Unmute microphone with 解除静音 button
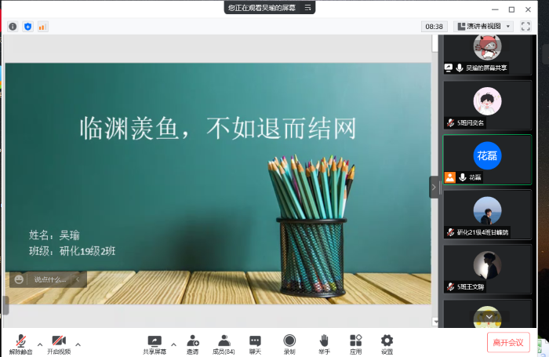The image size is (549, 357). point(21,343)
